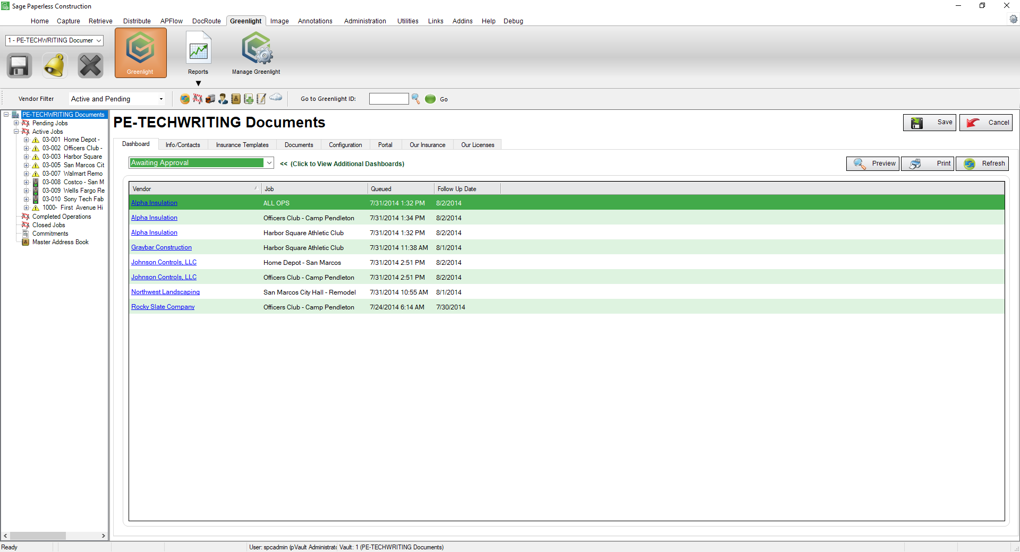Click the floppy disk save icon

(x=19, y=66)
